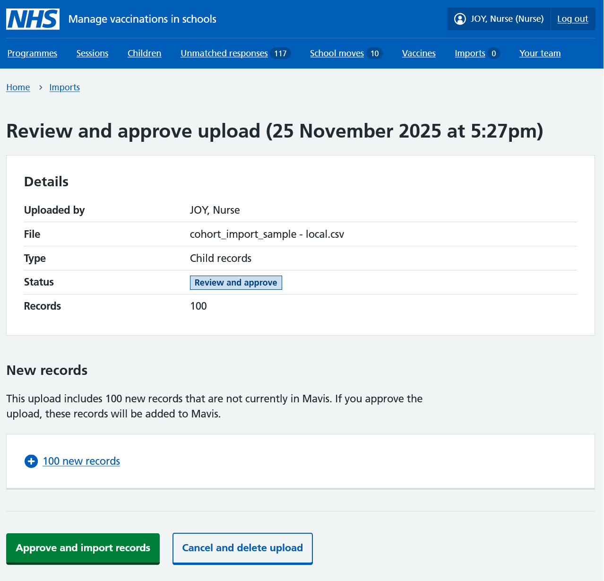Open the Programmes navigation item

[32, 53]
